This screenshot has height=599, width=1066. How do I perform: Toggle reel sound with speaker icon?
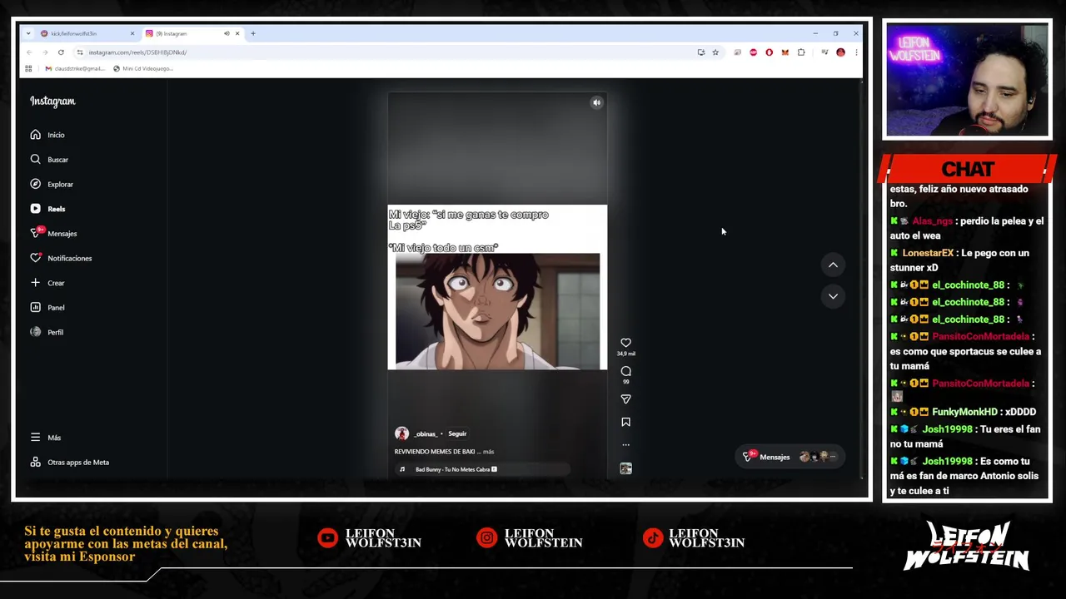coord(596,102)
